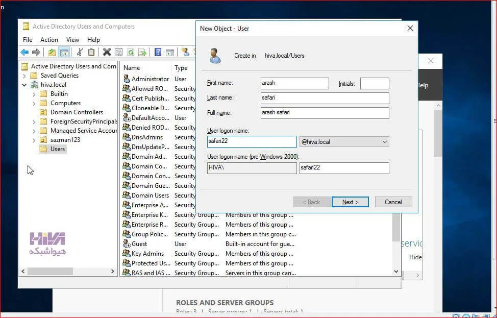This screenshot has width=497, height=318.
Task: Click the Domain Controllers folder icon
Action: pos(43,112)
